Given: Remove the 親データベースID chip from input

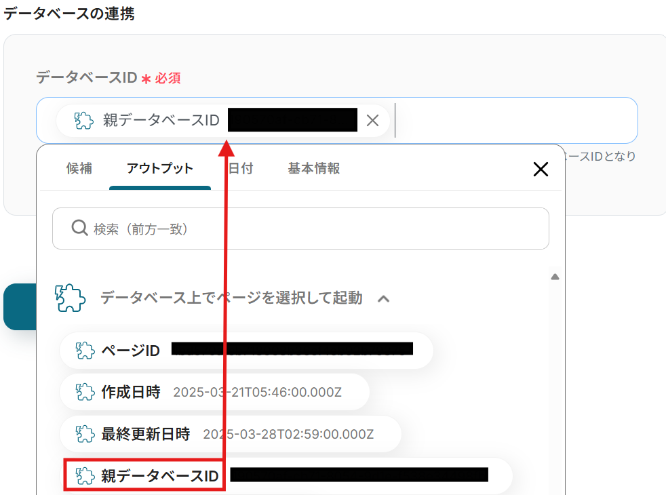Looking at the screenshot, I should (372, 121).
